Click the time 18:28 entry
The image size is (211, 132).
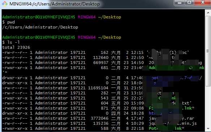pyautogui.click(x=137, y=113)
